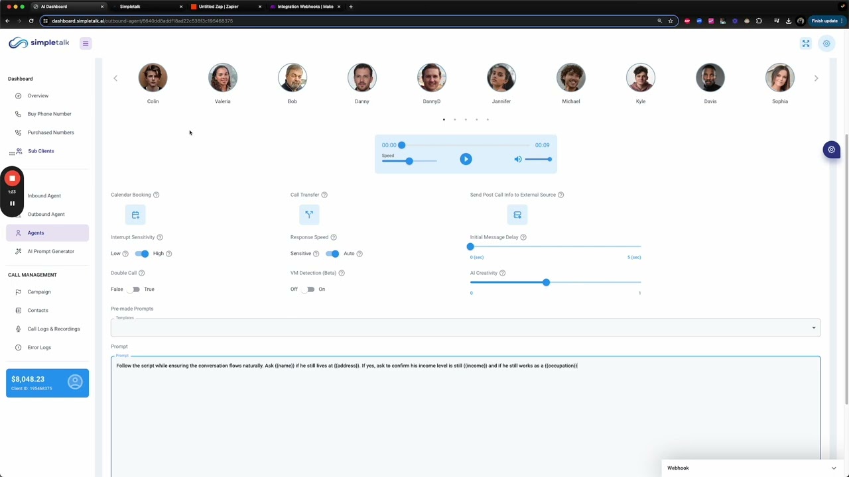This screenshot has width=849, height=477.
Task: Open Buy Phone Number in sidebar
Action: [46, 114]
